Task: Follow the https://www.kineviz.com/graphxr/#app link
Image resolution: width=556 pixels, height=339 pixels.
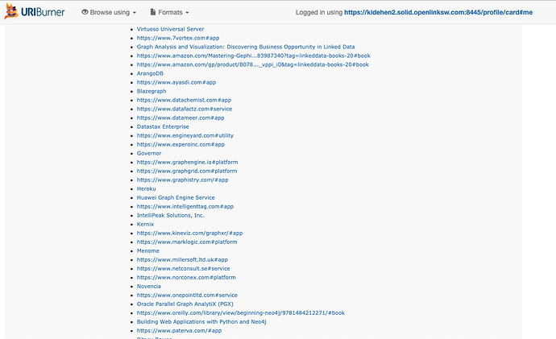Action: pyautogui.click(x=189, y=233)
